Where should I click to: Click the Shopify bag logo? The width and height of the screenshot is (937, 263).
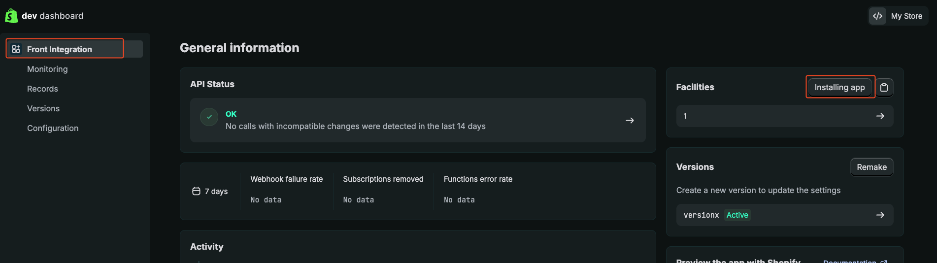pyautogui.click(x=11, y=16)
